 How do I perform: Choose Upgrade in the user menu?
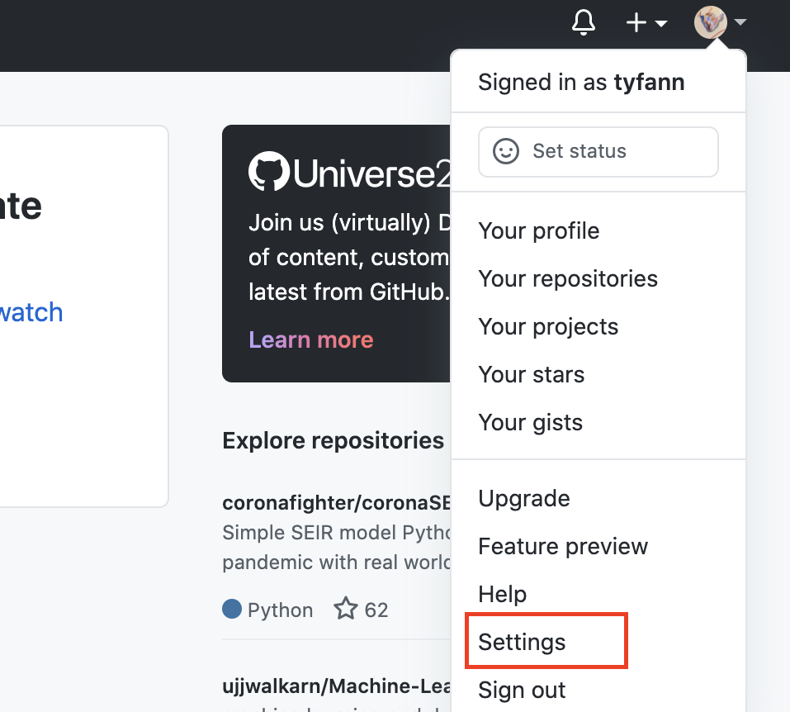click(524, 499)
